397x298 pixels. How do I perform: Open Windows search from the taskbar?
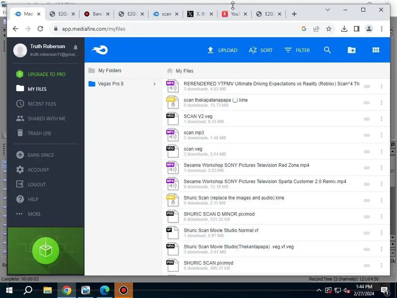tap(28, 290)
